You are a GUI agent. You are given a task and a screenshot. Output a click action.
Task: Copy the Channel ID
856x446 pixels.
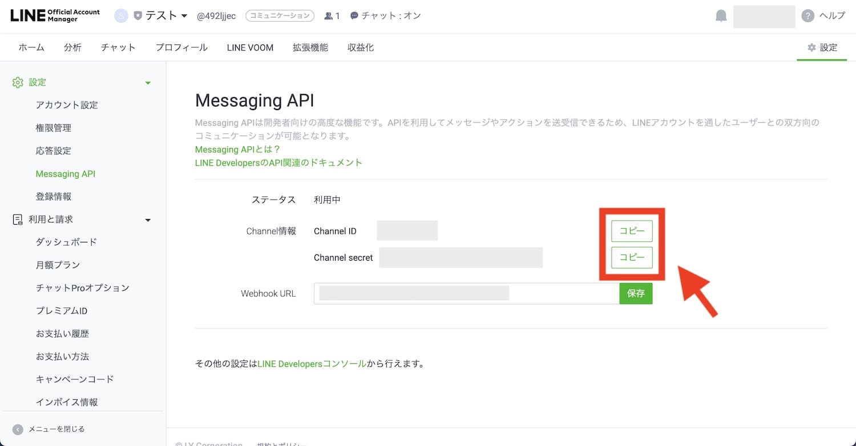632,231
